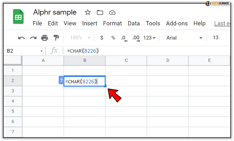Click the formula help question mark button

(x=61, y=80)
